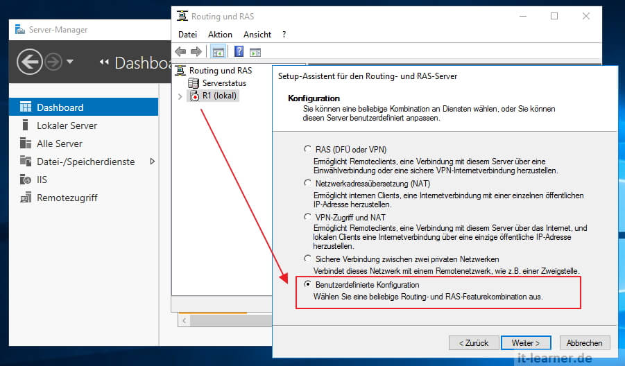The image size is (625, 366).
Task: Click the forward arrow in Routing und RAS toolbar
Action: coord(196,51)
